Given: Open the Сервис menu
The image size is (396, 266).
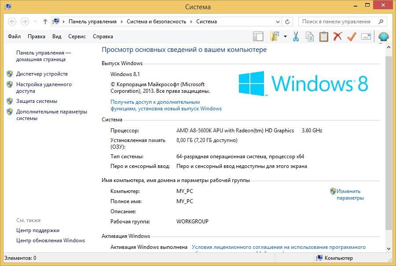Looking at the screenshot, I should click(77, 36).
